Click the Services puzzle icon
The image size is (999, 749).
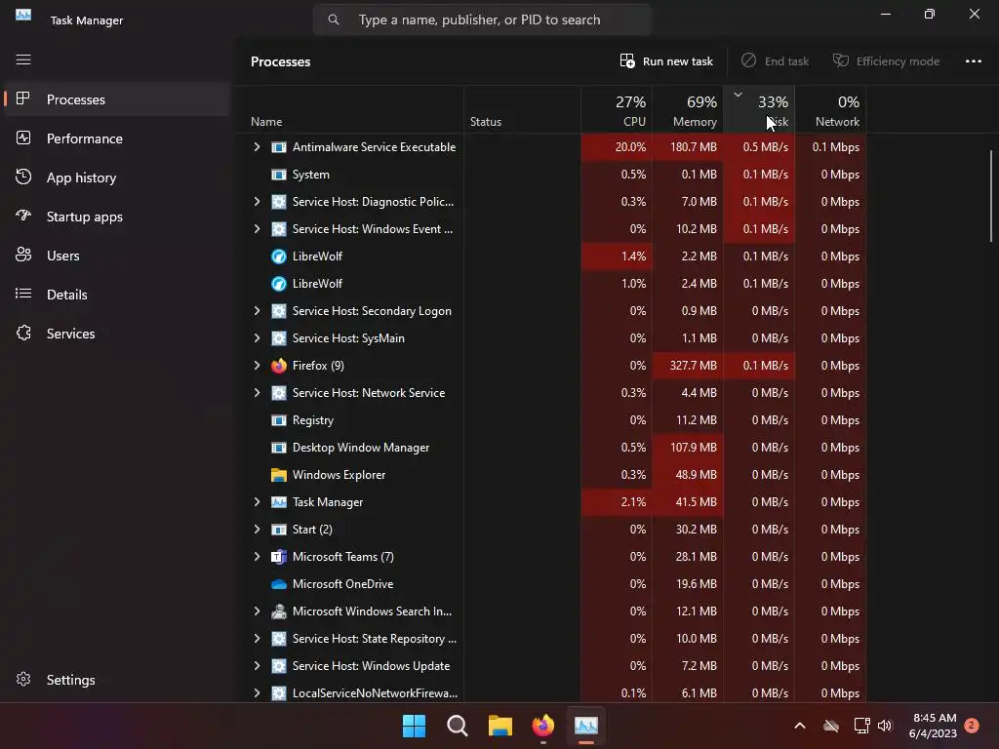23,333
